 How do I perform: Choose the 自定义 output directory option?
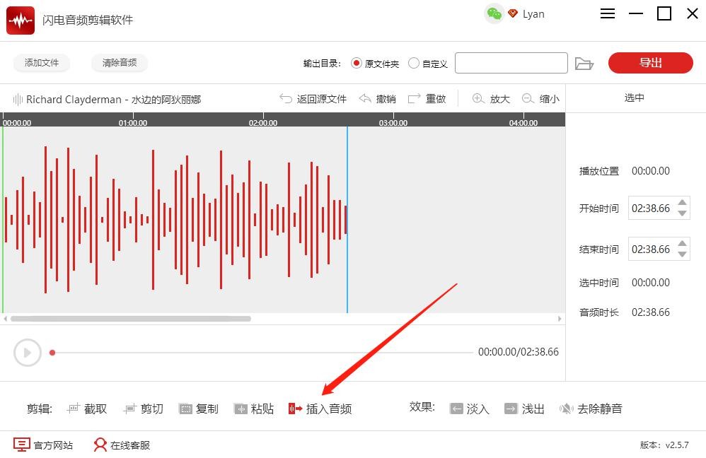coord(415,63)
